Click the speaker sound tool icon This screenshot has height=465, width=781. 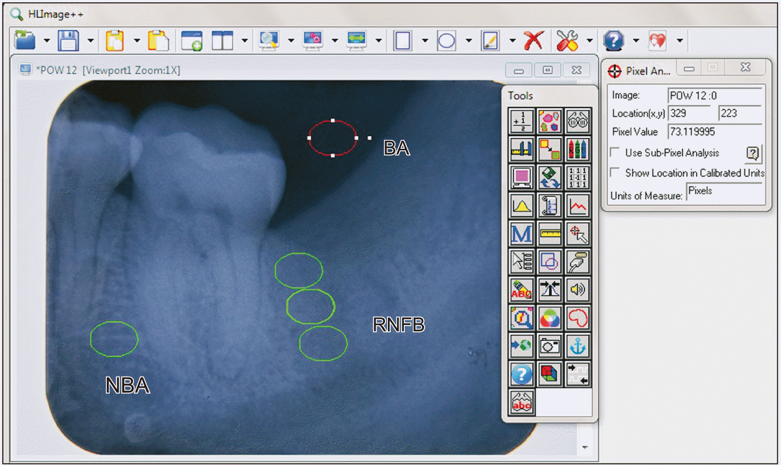click(x=578, y=290)
